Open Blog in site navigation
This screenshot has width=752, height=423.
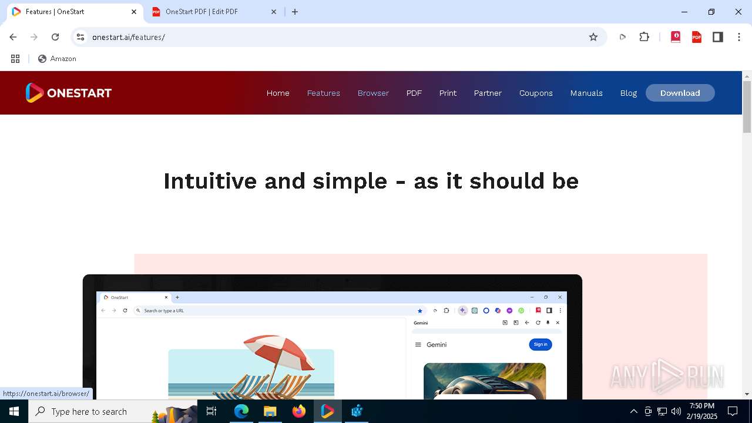[x=629, y=93]
